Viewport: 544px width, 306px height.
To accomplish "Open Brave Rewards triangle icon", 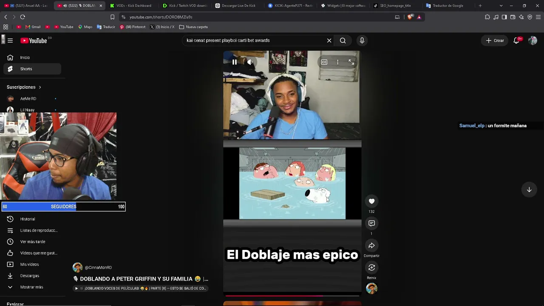I will [419, 17].
